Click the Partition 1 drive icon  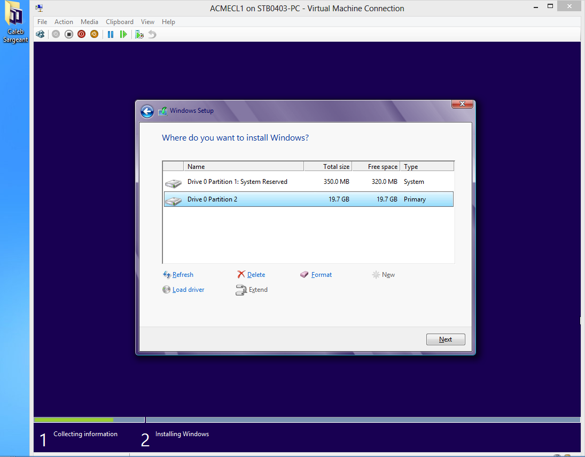pos(173,183)
